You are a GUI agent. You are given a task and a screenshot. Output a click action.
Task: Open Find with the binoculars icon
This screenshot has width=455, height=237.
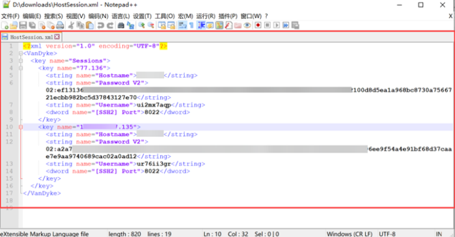click(x=121, y=25)
